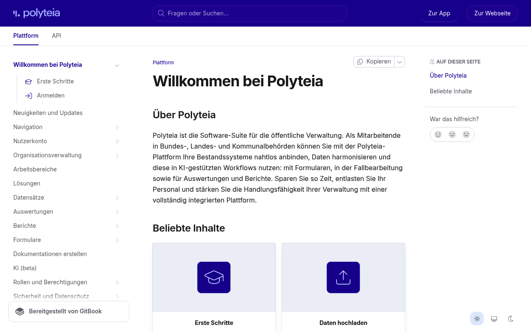This screenshot has height=332, width=531.
Task: Open Anmelden sidebar page
Action: [x=51, y=95]
